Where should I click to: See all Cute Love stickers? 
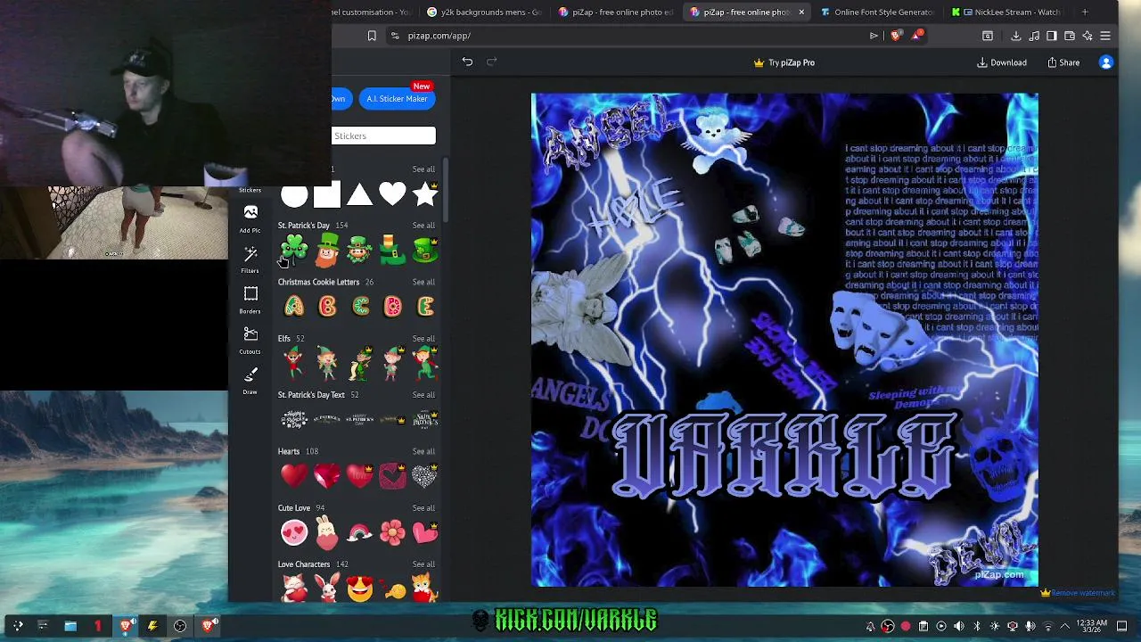423,508
